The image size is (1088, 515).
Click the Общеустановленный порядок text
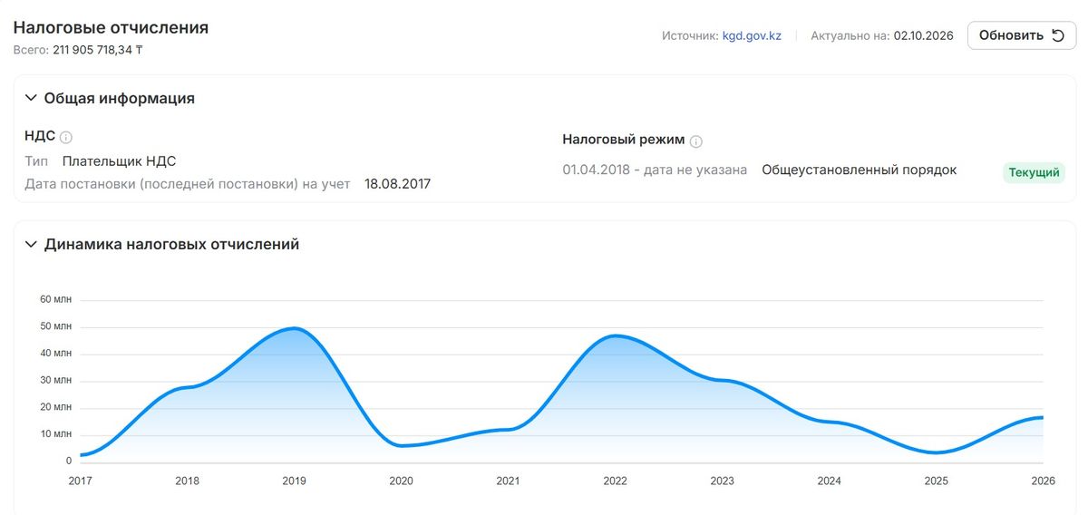(x=860, y=170)
